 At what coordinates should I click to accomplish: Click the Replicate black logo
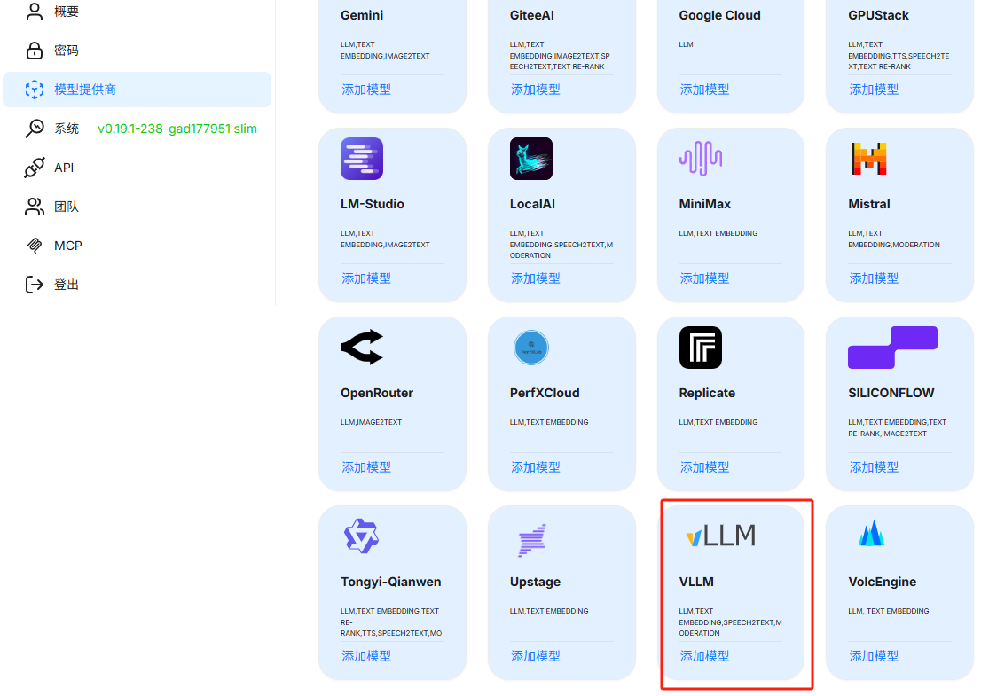(x=701, y=348)
